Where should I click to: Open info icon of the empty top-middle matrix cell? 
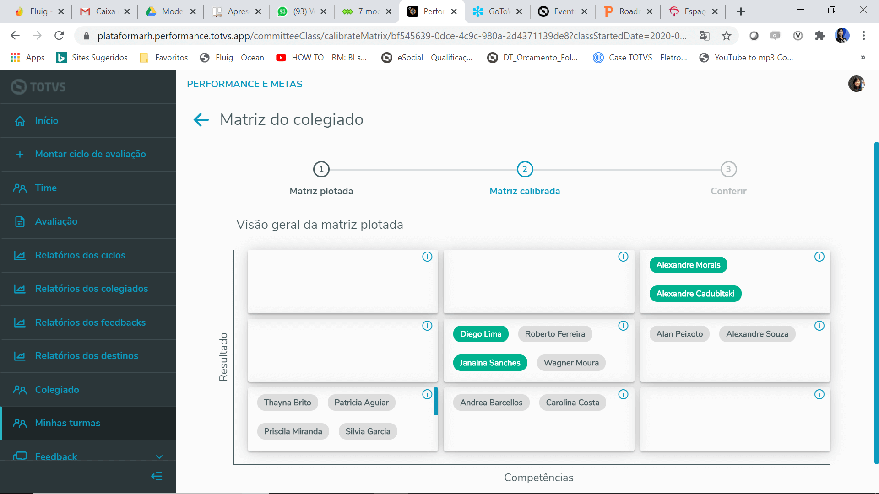coord(623,257)
